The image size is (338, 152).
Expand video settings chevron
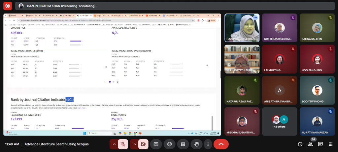point(135,144)
